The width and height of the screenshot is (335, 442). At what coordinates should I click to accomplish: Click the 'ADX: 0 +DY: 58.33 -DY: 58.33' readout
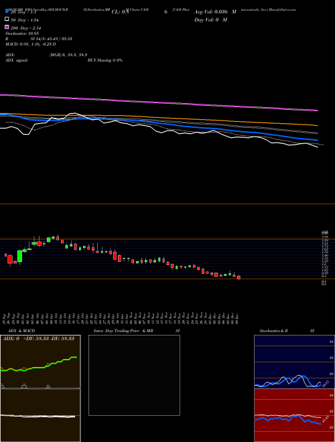pos(39,338)
